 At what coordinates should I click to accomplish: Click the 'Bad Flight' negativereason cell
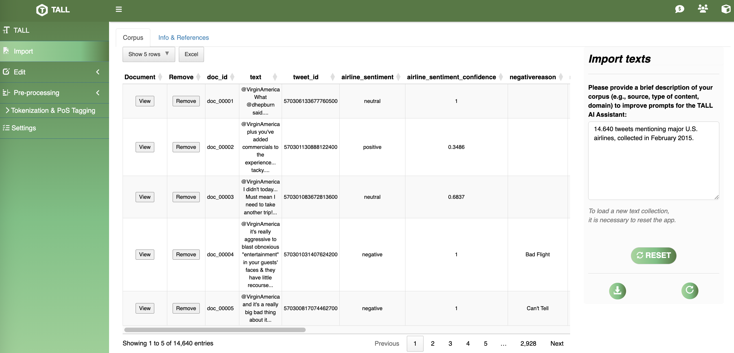click(x=537, y=254)
